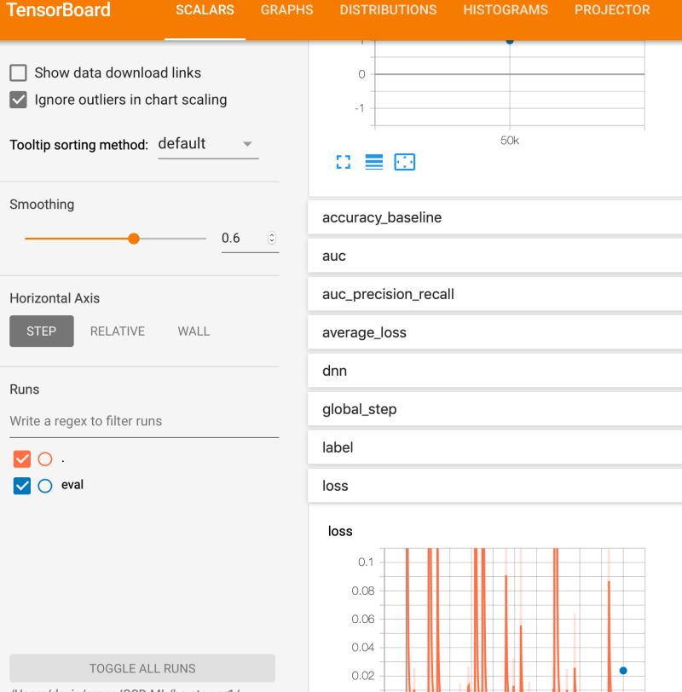Image resolution: width=682 pixels, height=692 pixels.
Task: Open the PROJECTOR tab
Action: 612,10
